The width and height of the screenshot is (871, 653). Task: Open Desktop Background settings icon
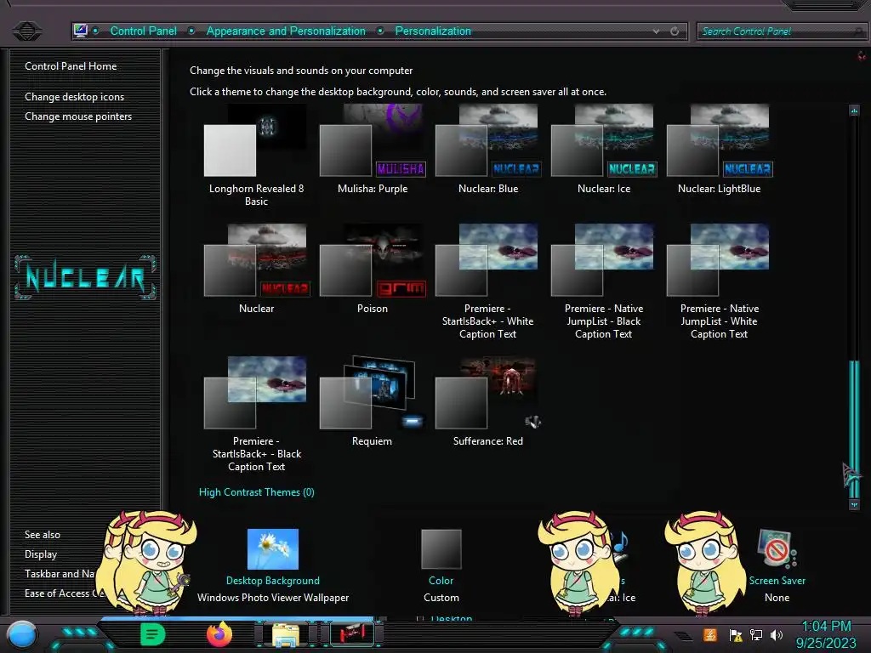(x=273, y=549)
